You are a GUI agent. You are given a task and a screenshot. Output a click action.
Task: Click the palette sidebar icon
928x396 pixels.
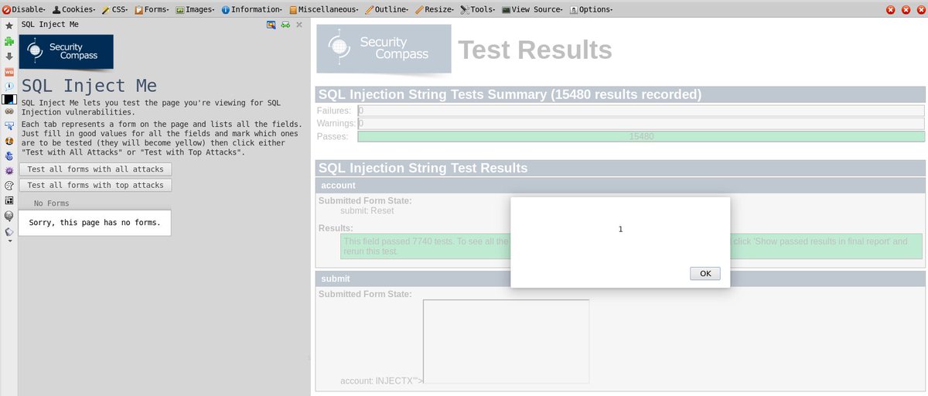(9, 186)
